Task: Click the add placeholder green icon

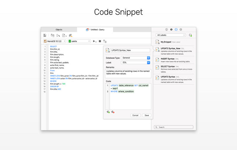Action: [x=108, y=112]
